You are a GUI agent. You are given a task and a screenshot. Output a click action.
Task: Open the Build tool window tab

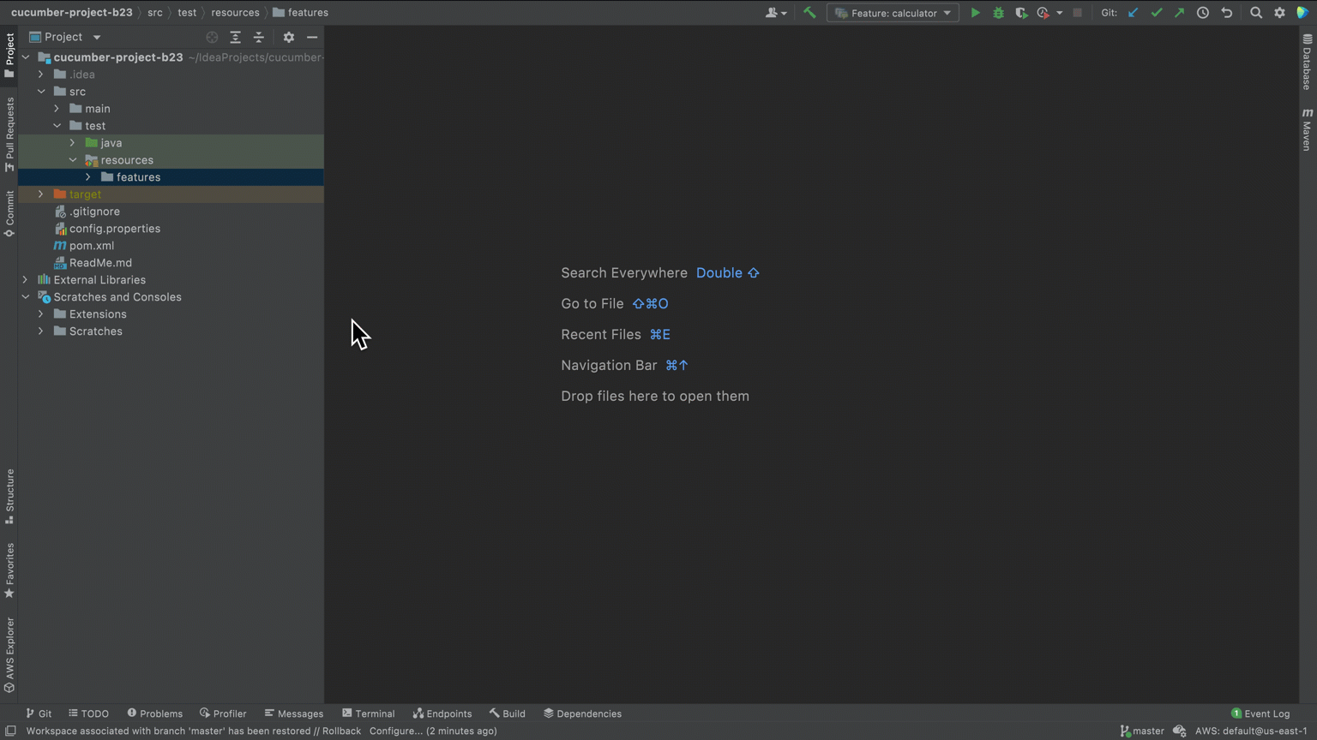click(x=507, y=713)
